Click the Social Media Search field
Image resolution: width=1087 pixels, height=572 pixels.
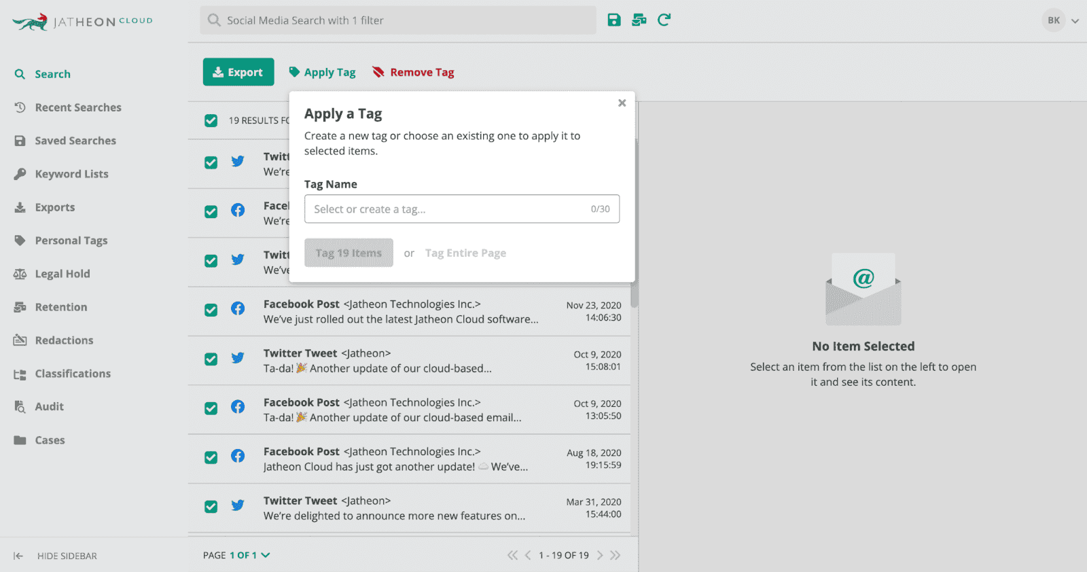[x=397, y=20]
